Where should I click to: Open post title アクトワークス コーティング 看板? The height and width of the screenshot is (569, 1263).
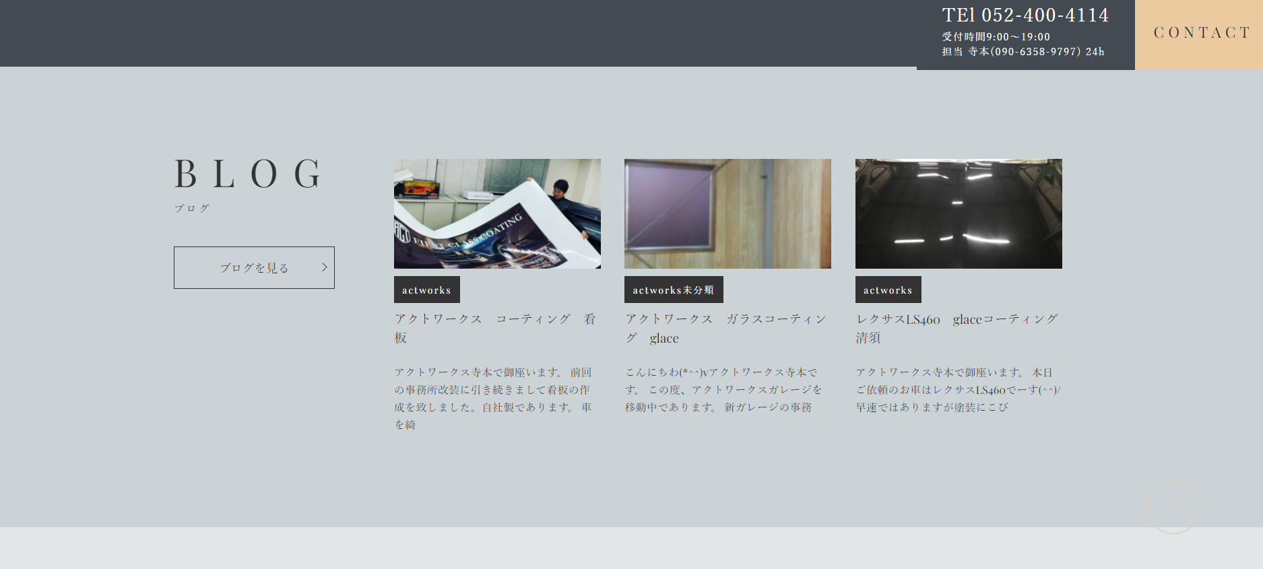tap(495, 328)
